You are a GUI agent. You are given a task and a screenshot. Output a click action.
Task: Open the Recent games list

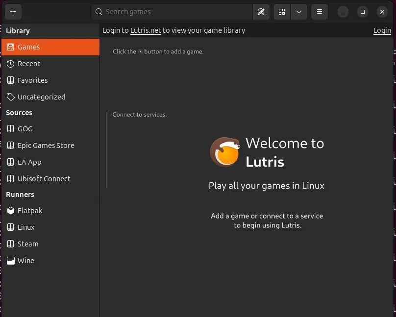coord(50,64)
